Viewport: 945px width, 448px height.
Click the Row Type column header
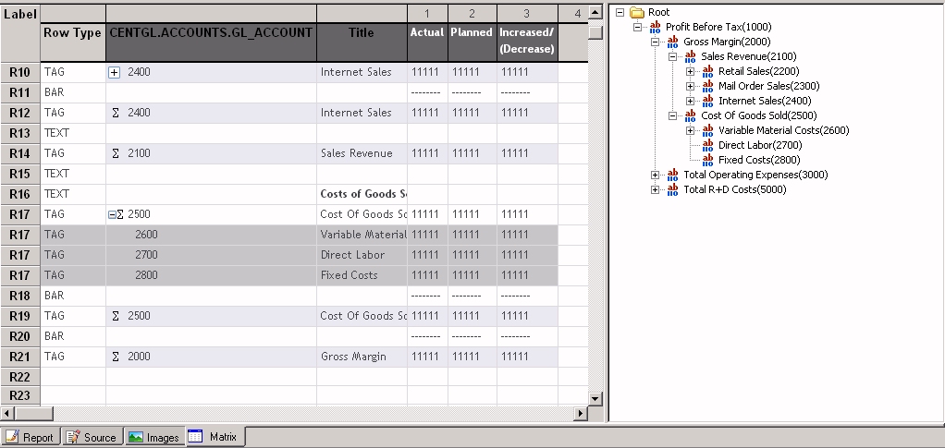click(x=72, y=42)
